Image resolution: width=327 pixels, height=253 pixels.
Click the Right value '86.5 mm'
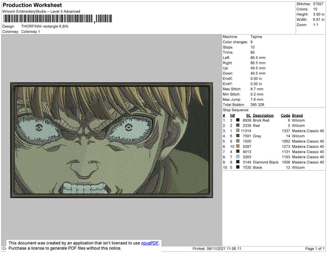click(x=258, y=63)
